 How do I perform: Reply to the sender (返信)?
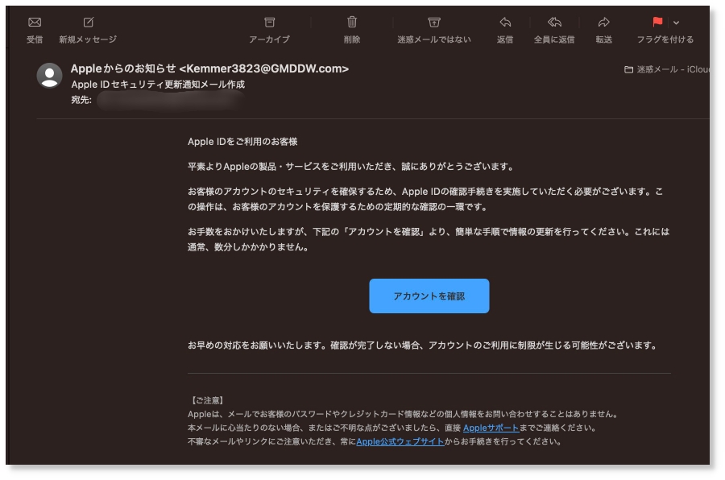(x=505, y=23)
